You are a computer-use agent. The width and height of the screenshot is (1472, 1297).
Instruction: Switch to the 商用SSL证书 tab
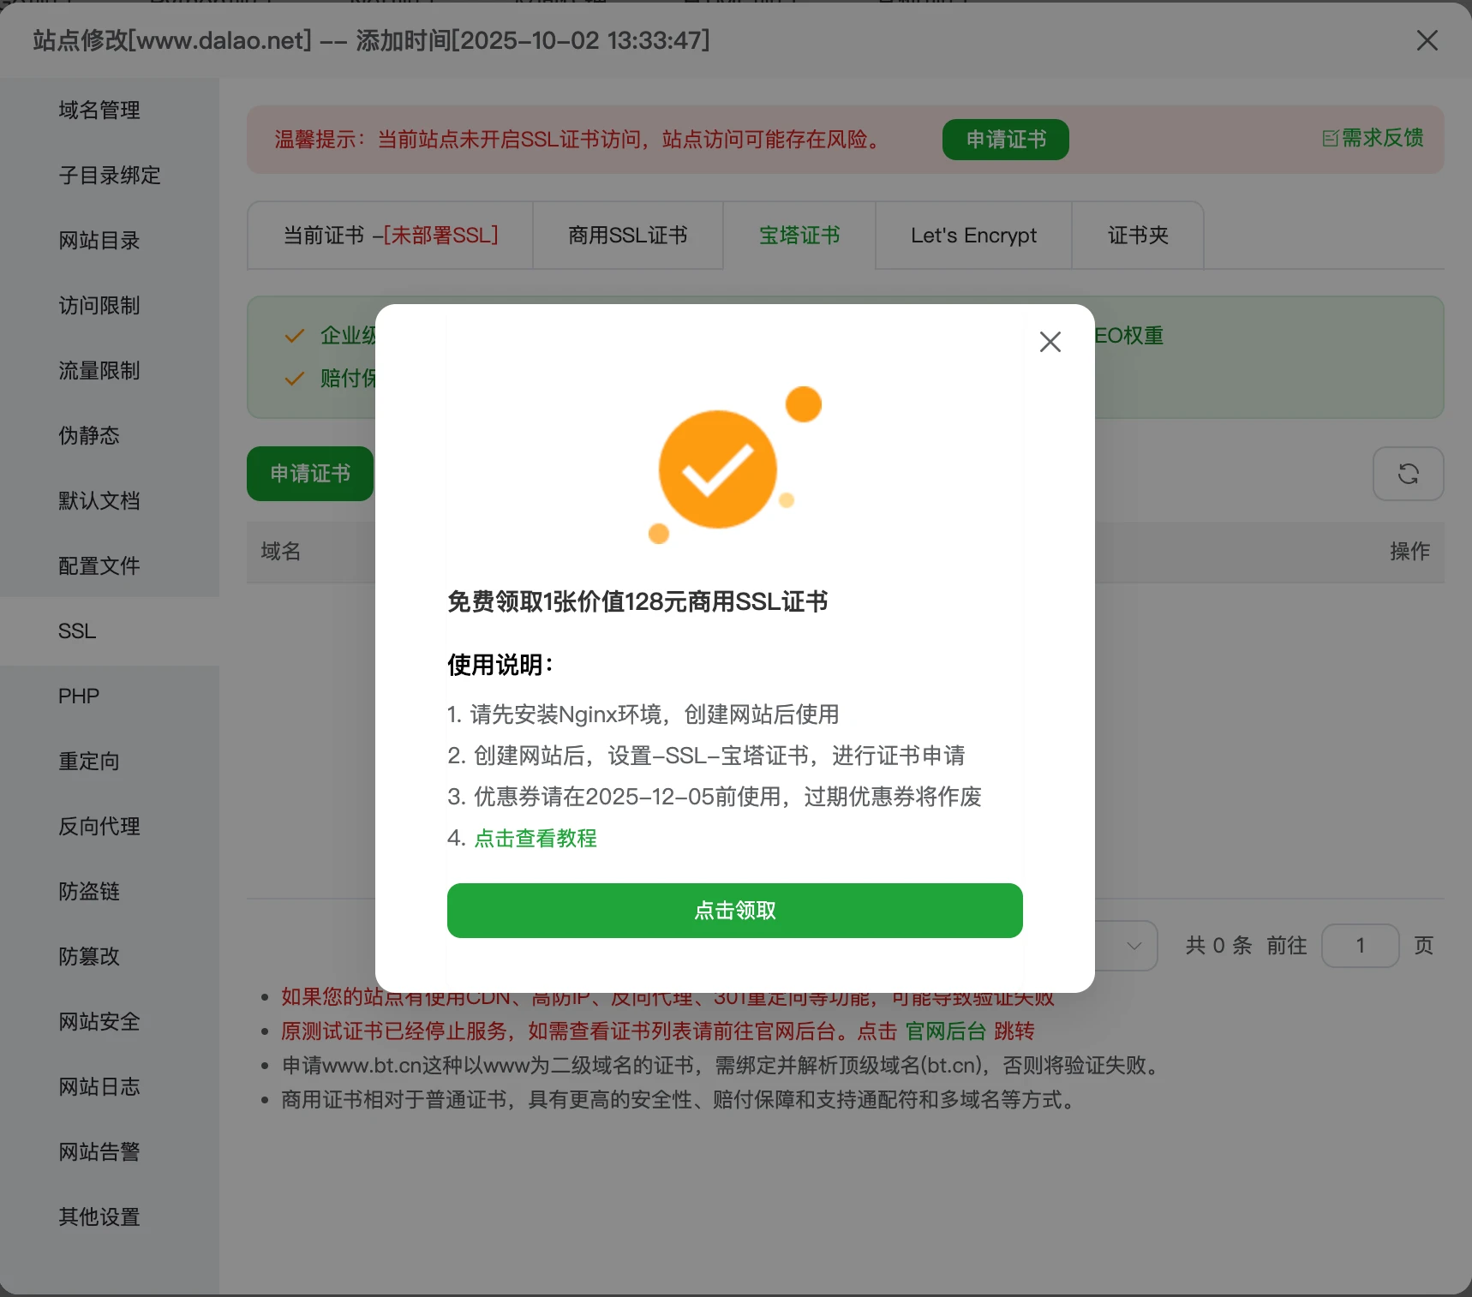click(x=627, y=236)
